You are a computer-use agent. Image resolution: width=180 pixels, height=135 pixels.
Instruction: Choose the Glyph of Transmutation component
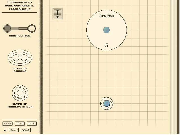pos(20,93)
